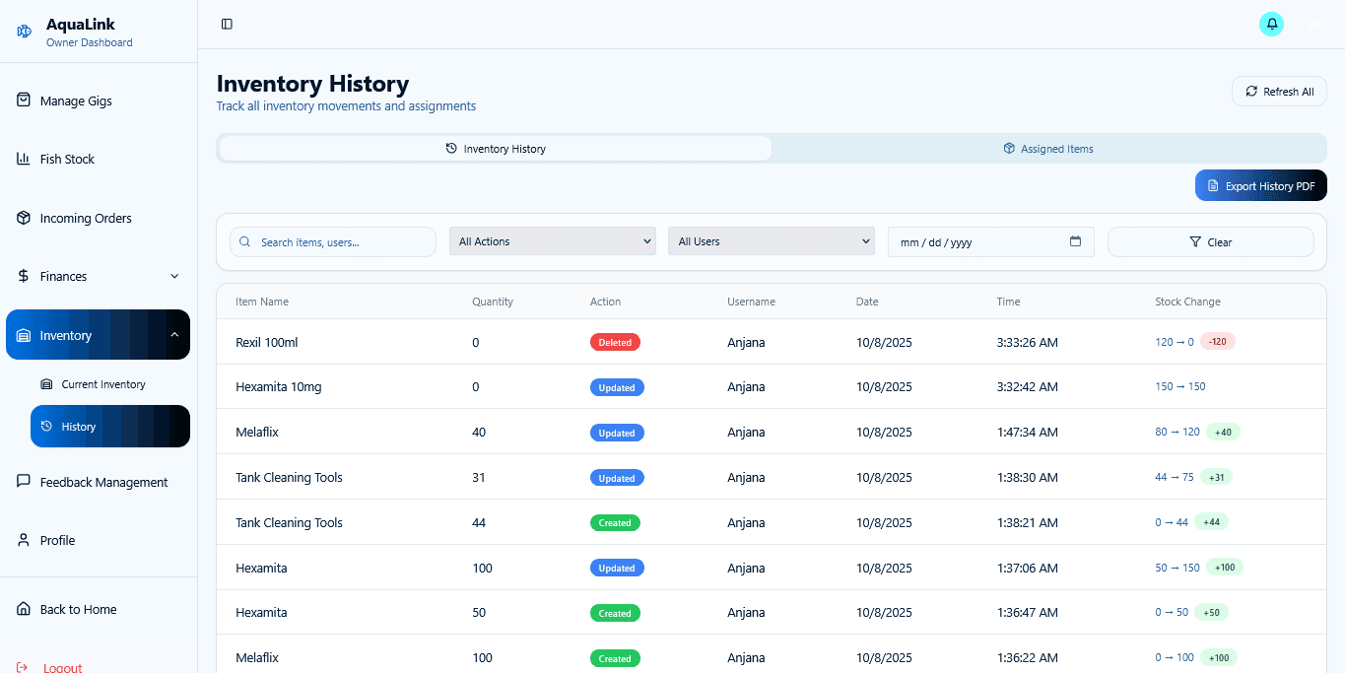1345x673 pixels.
Task: Open the All Actions dropdown
Action: 552,240
